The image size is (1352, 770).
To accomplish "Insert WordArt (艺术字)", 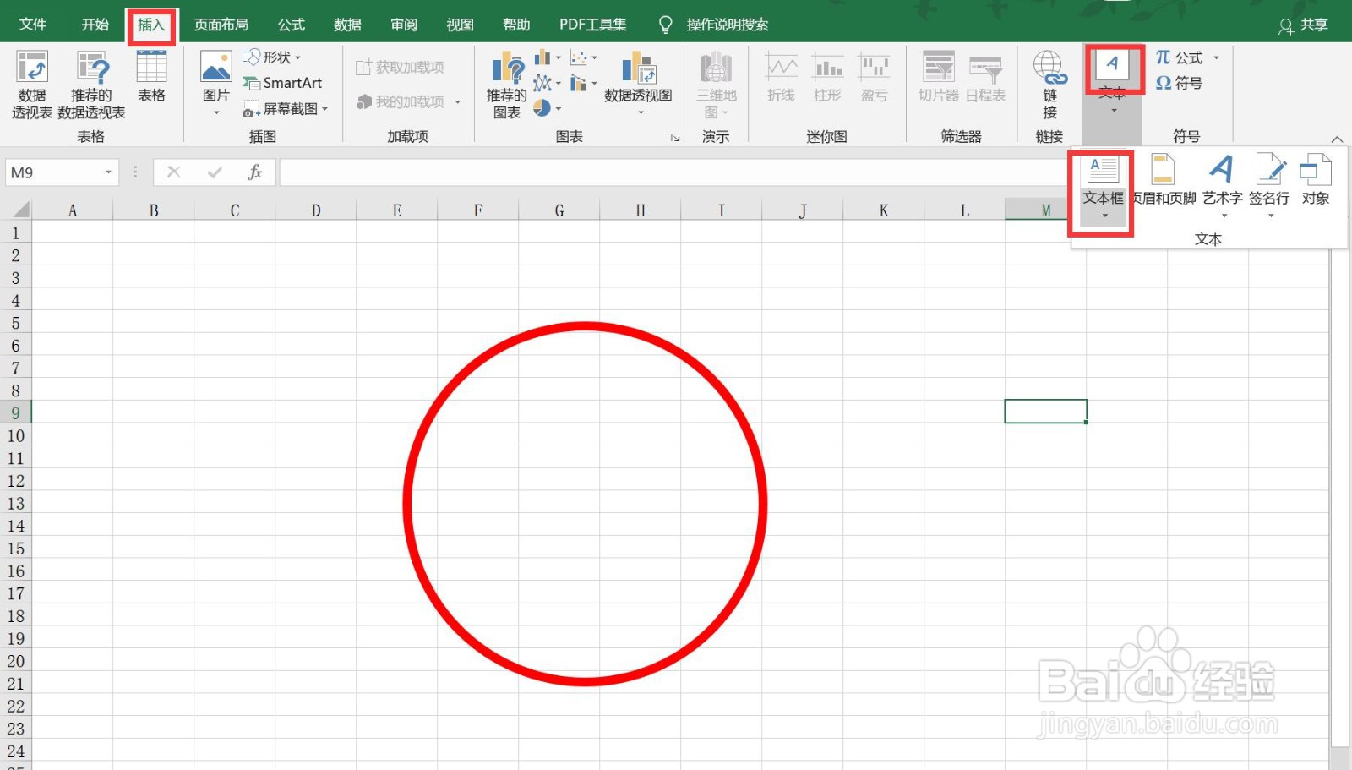I will pos(1222,186).
